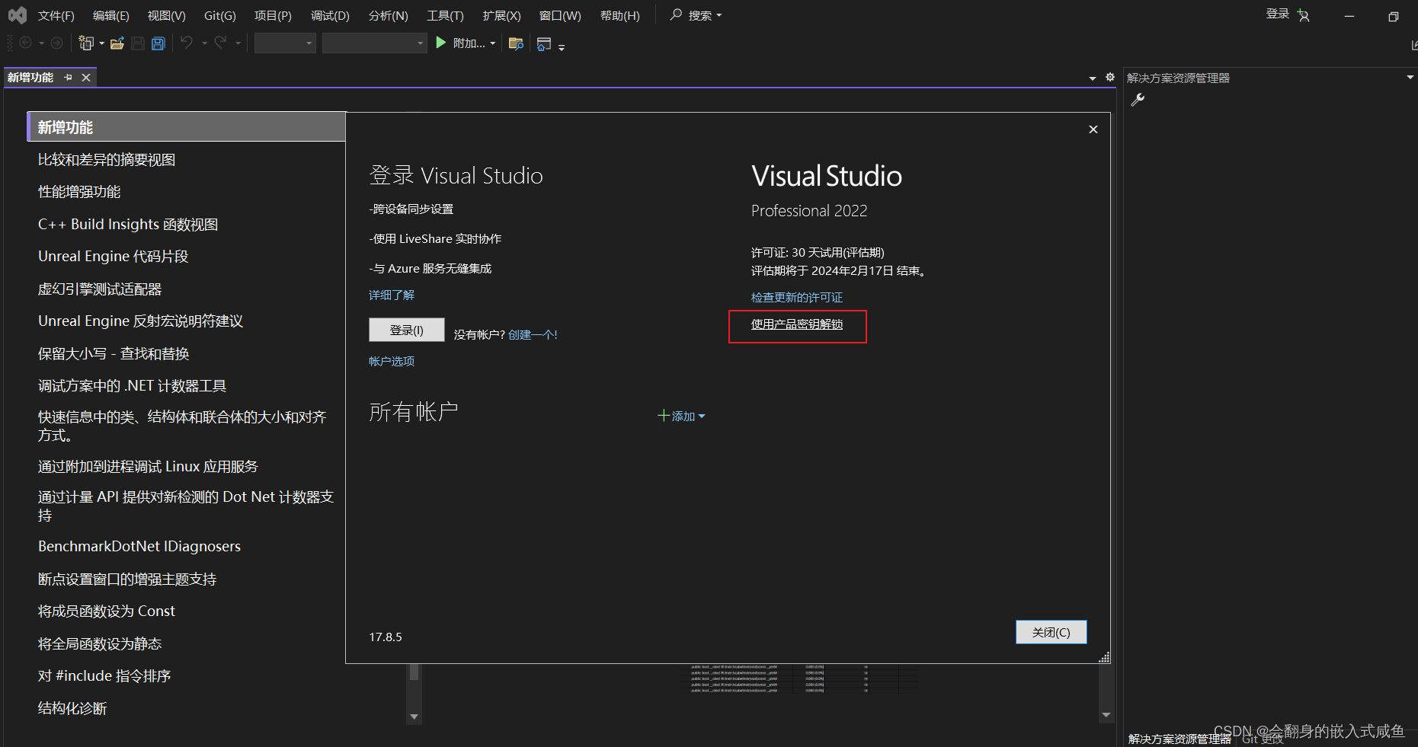The width and height of the screenshot is (1418, 747).
Task: Open the solution configurations combo box
Action: click(x=285, y=43)
